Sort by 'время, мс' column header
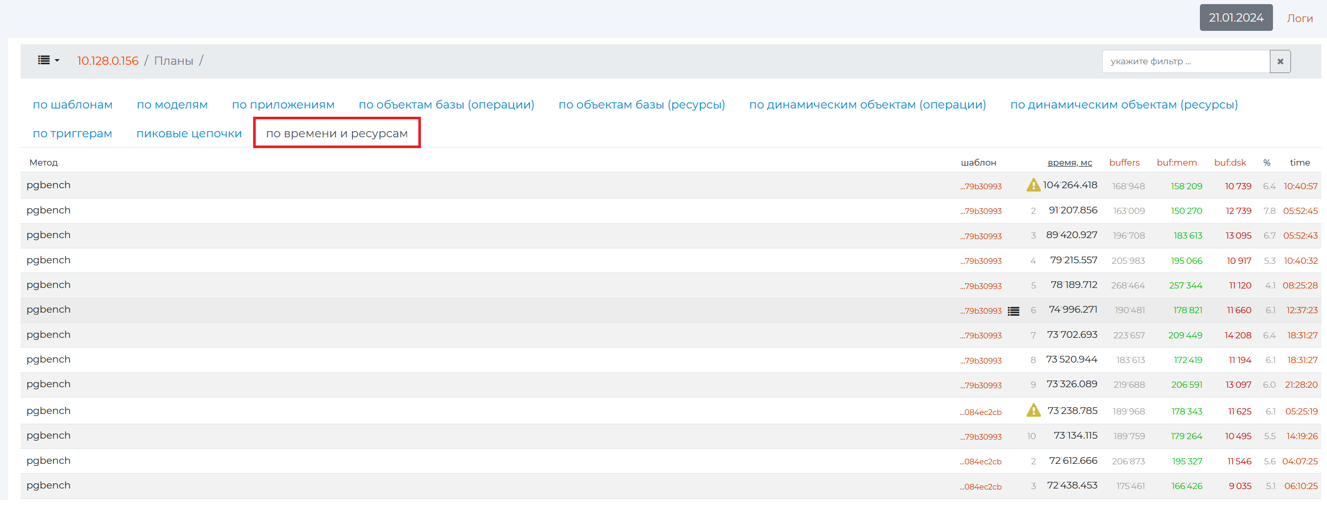Screen dimensions: 1327x506 [1069, 162]
